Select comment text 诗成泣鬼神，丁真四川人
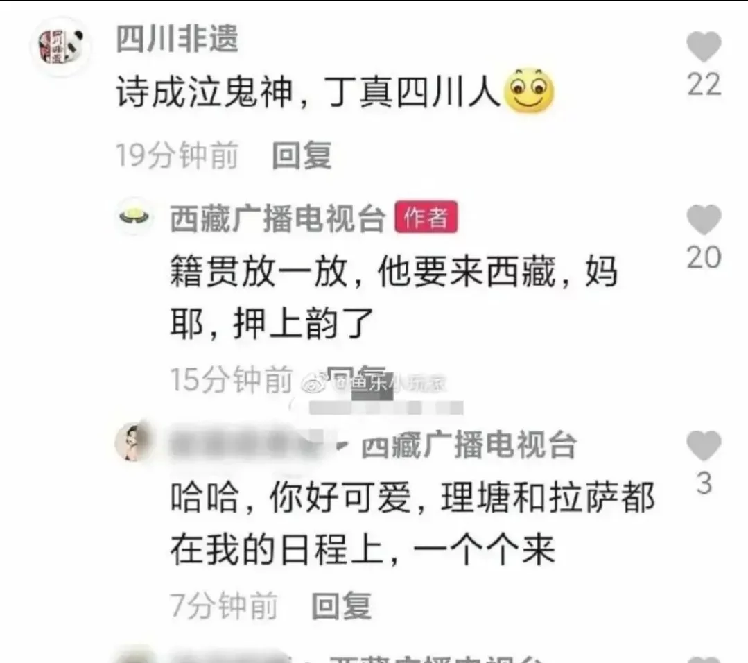The image size is (748, 663). tap(308, 92)
